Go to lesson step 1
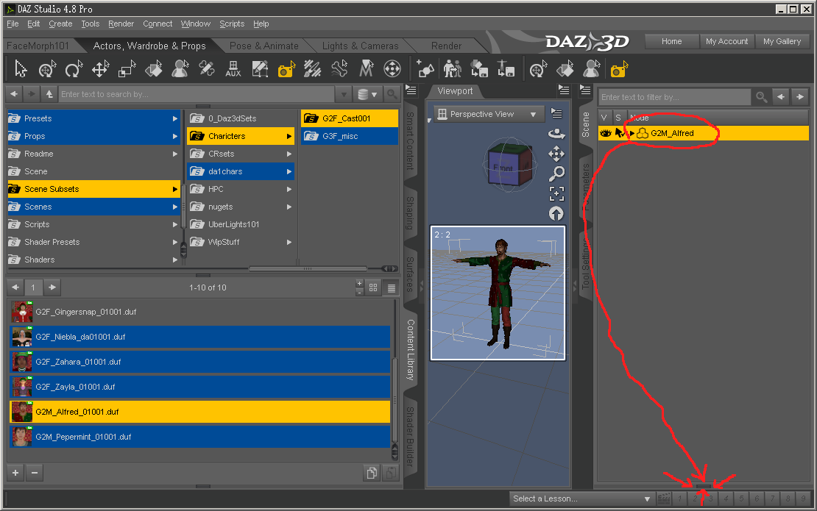This screenshot has height=511, width=817. [679, 499]
